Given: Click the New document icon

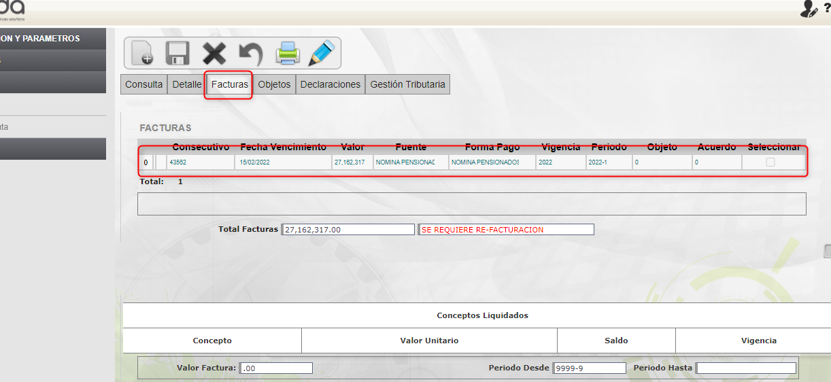Looking at the screenshot, I should pos(142,53).
